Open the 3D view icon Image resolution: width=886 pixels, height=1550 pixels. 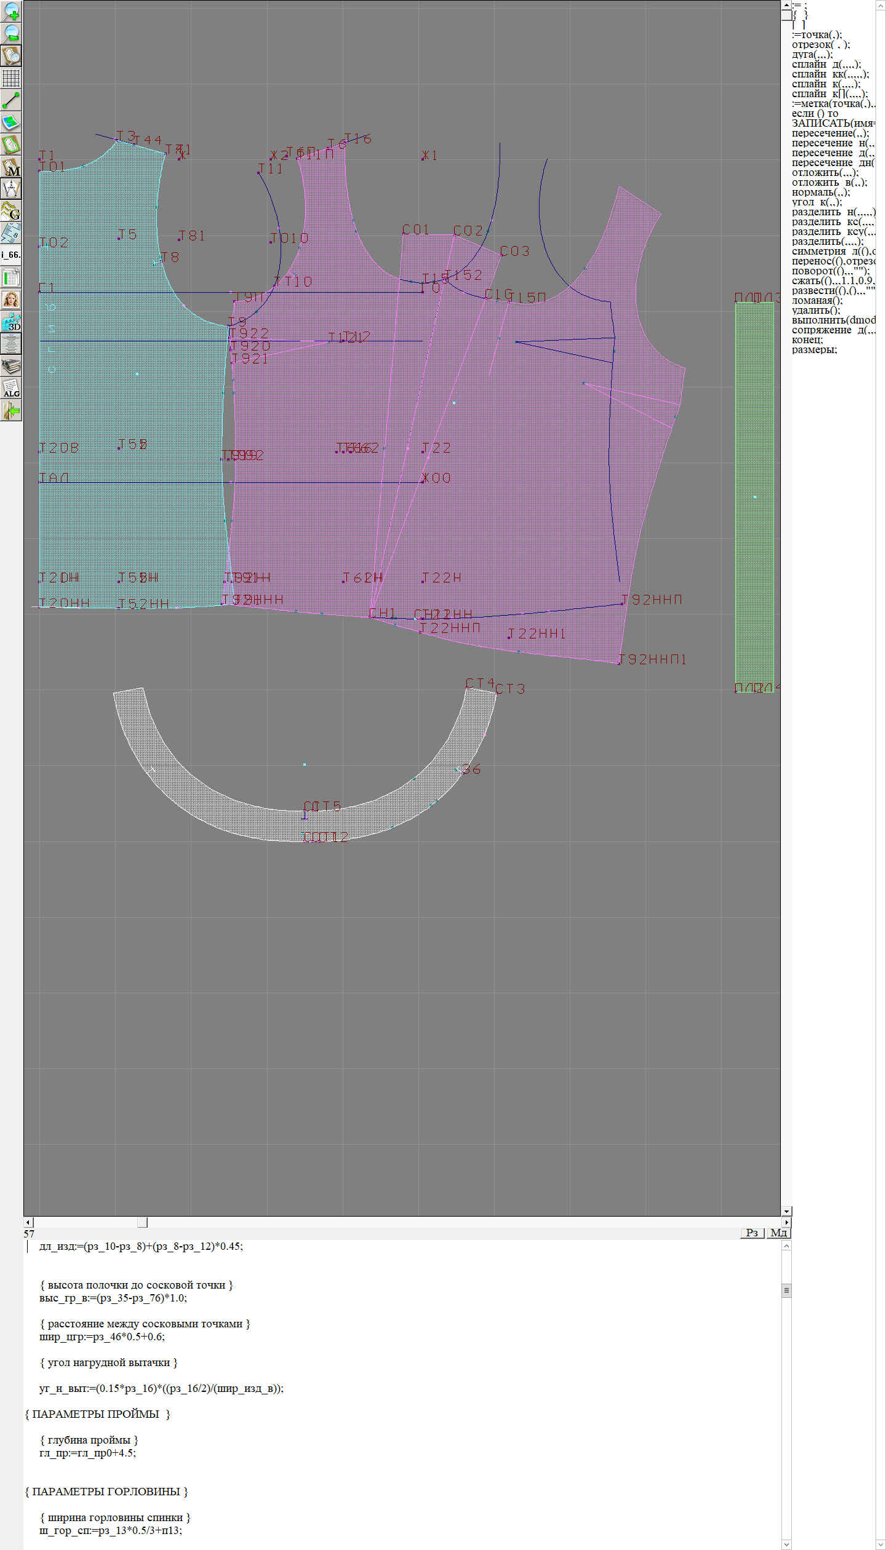(11, 322)
